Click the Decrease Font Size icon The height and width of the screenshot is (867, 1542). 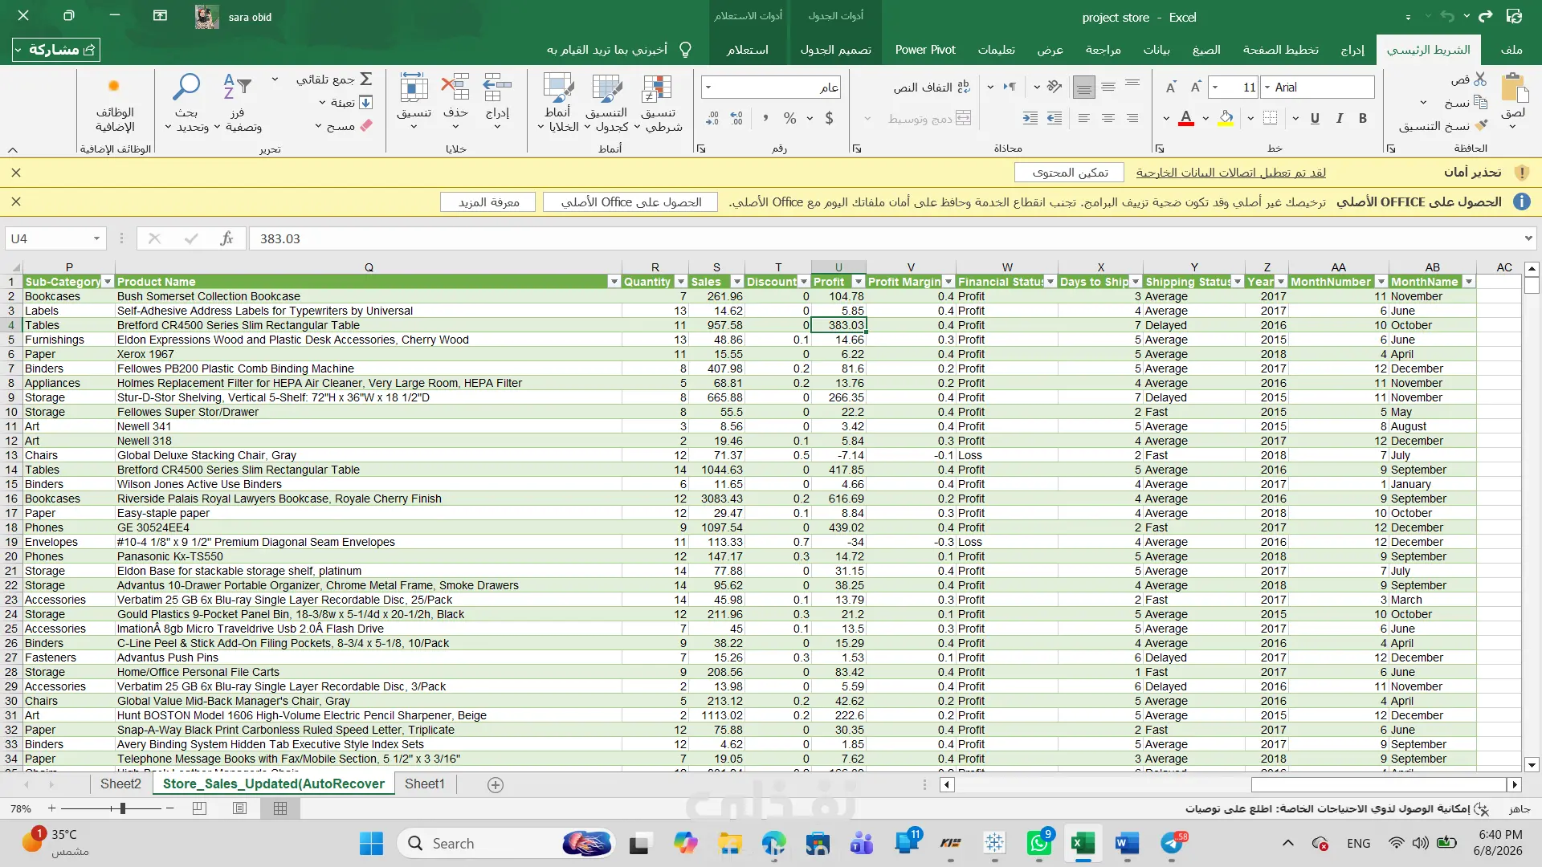pos(1170,87)
